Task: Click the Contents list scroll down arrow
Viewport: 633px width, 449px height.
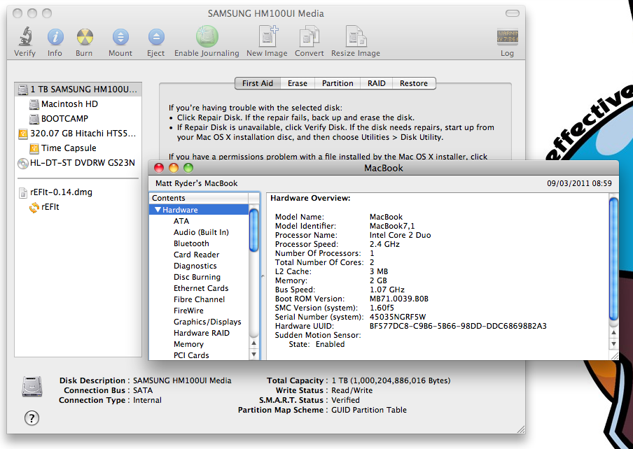Action: coord(254,355)
